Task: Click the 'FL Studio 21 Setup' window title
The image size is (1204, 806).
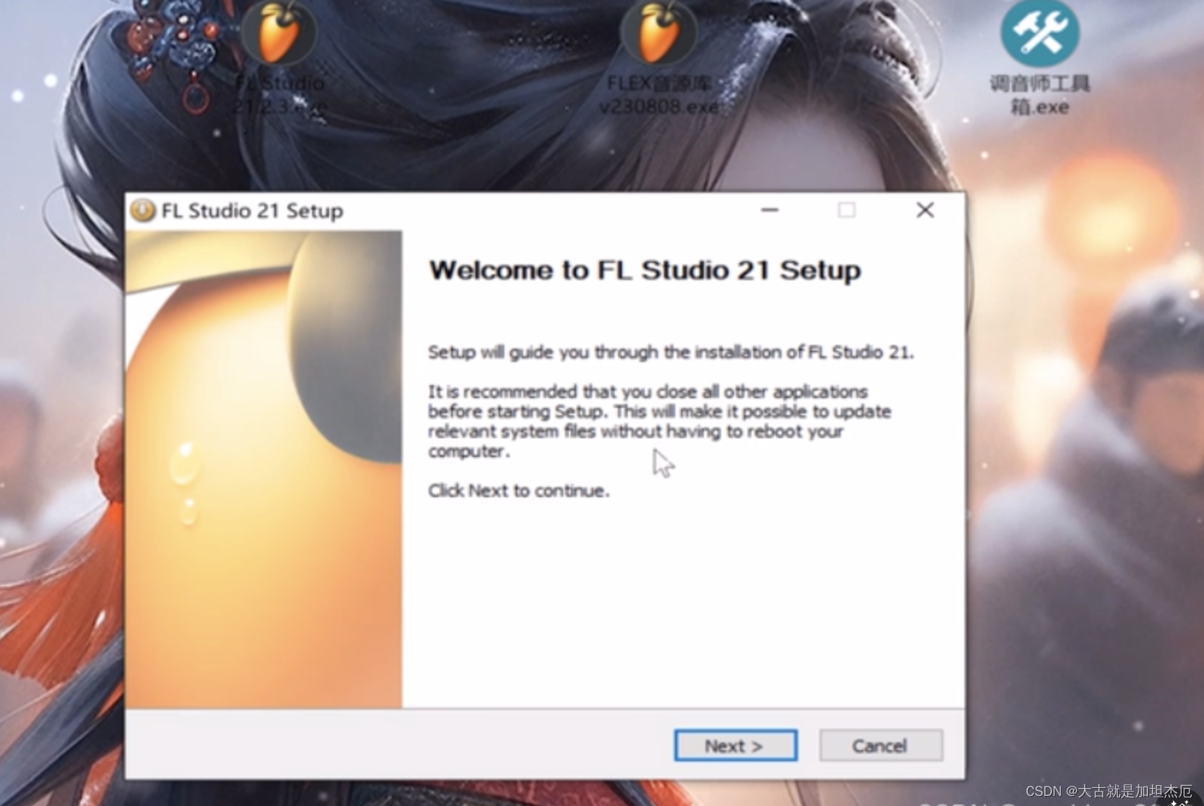Action: tap(252, 210)
